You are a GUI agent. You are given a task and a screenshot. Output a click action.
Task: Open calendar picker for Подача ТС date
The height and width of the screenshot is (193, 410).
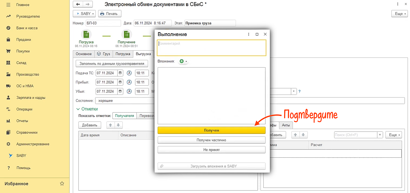click(120, 73)
